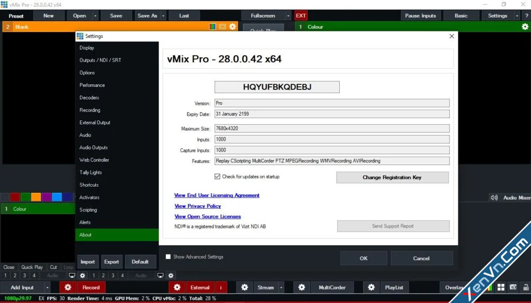Open the Shortcuts settings category
The image size is (531, 303).
tap(117, 185)
